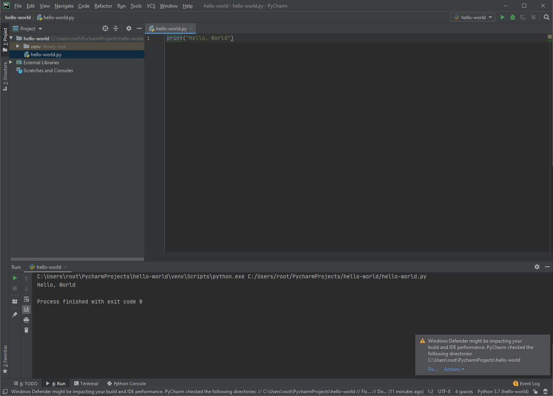This screenshot has width=553, height=396.
Task: Stop the process using the stop icon
Action: [x=14, y=288]
